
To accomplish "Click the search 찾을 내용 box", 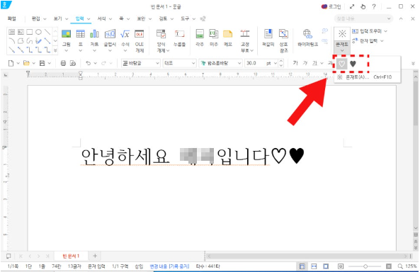I will pyautogui.click(x=363, y=18).
